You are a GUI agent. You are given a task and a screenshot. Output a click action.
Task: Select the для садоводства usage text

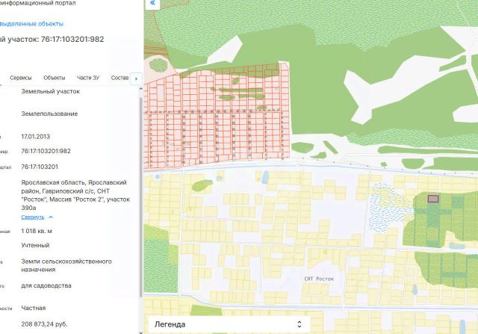tap(46, 286)
